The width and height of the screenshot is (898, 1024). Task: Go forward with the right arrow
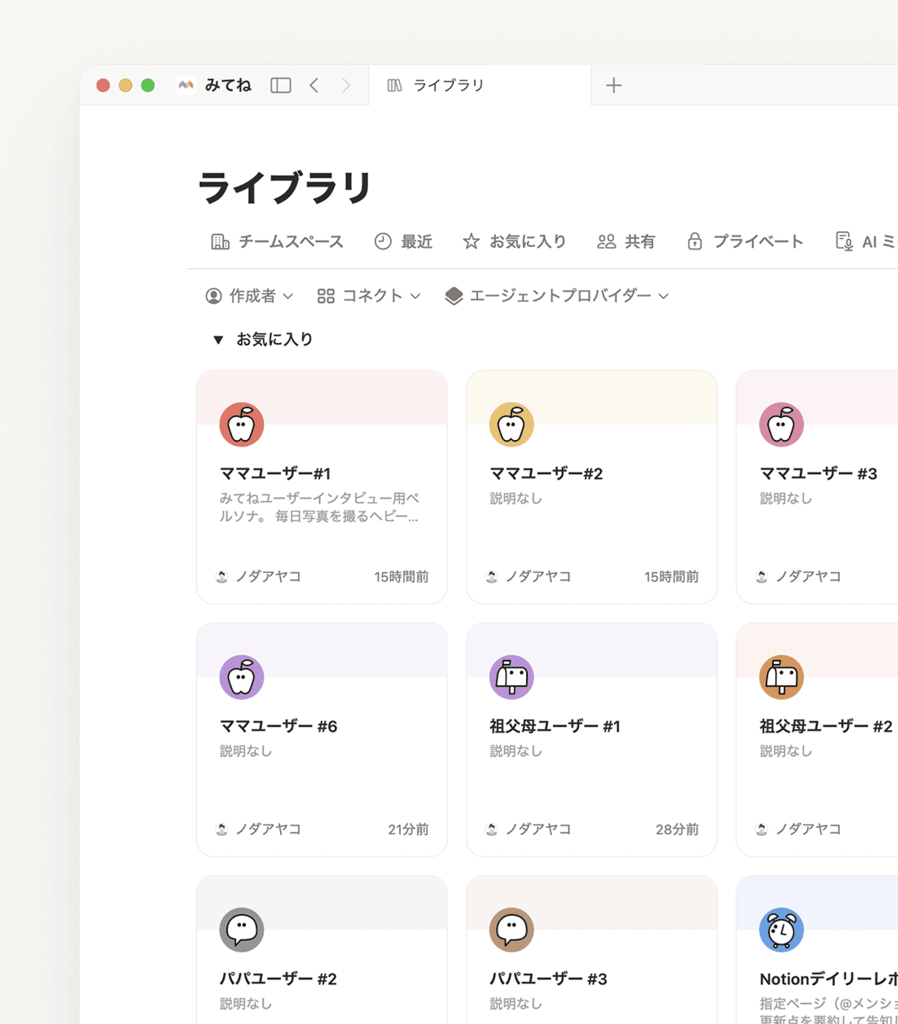[x=346, y=85]
